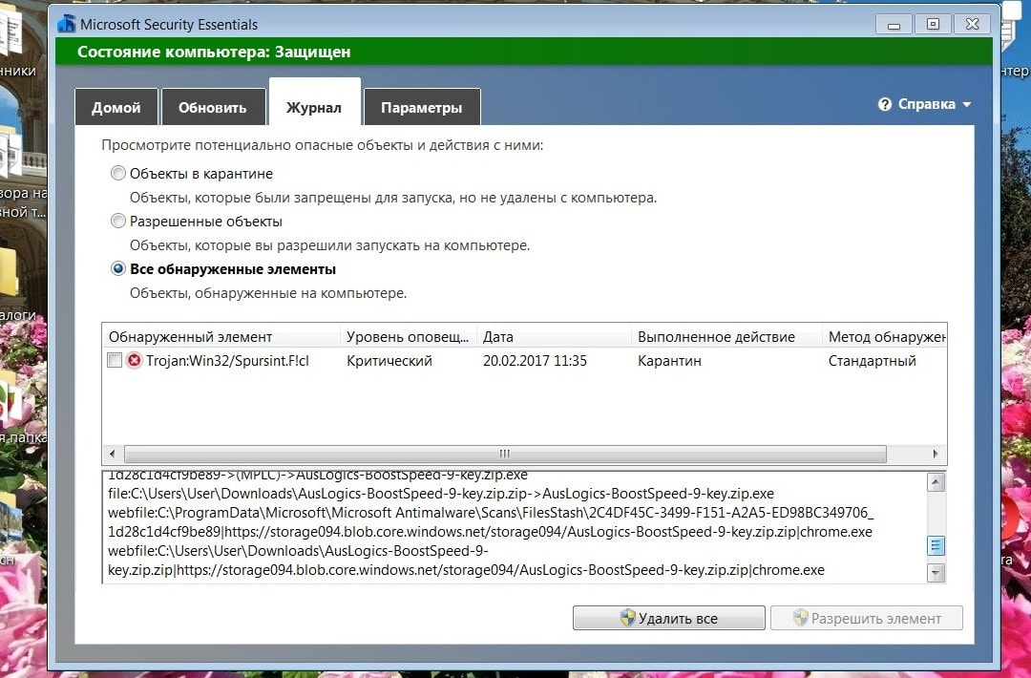Open the Обновить tab
The width and height of the screenshot is (1031, 678).
(213, 107)
